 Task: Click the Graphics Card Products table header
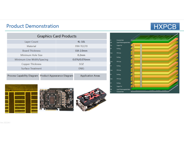pos(57,36)
